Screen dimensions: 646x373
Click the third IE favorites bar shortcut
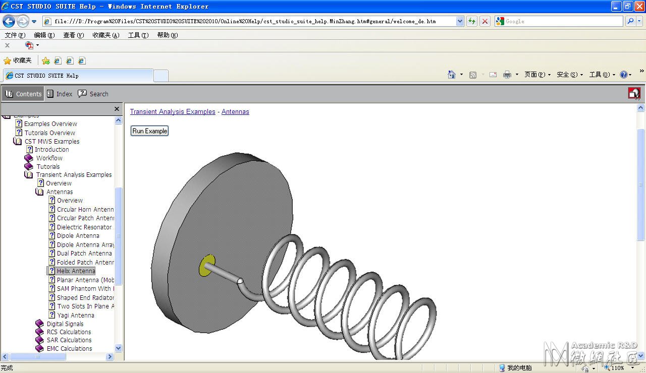pos(82,60)
